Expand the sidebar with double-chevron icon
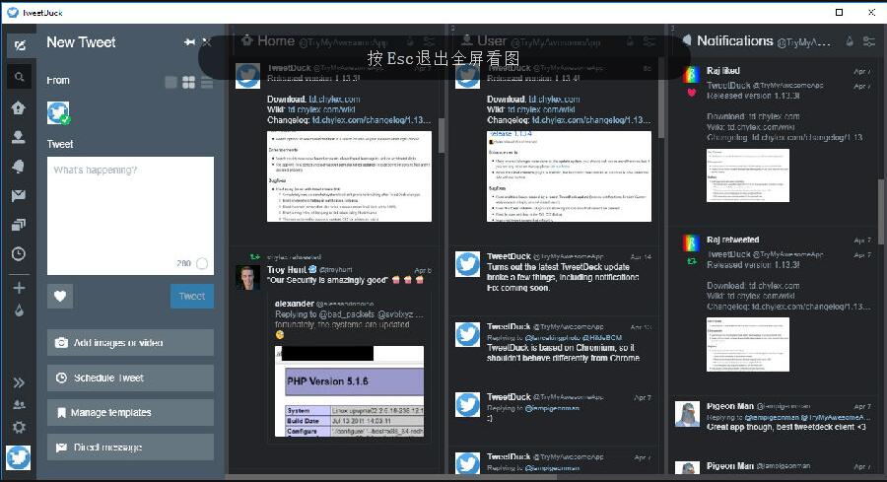 click(19, 383)
